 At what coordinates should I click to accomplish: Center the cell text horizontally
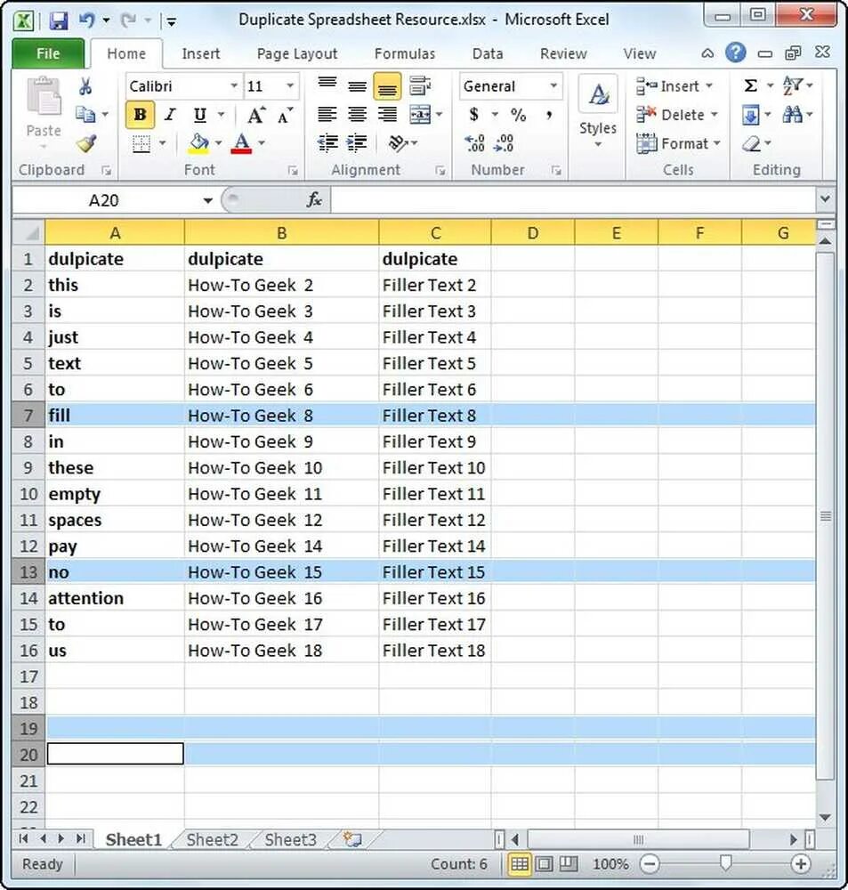coord(357,115)
